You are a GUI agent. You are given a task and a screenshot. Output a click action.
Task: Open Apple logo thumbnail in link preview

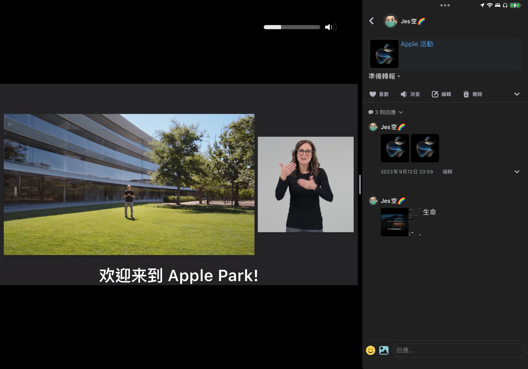click(384, 54)
